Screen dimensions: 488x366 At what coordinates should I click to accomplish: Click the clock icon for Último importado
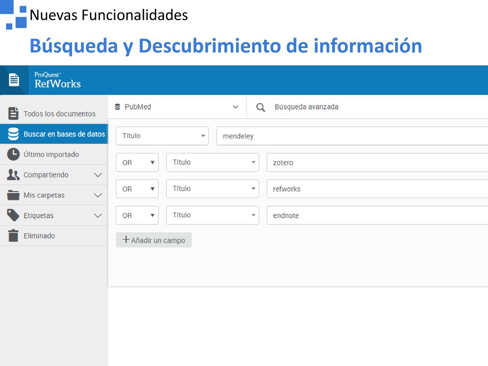point(13,154)
